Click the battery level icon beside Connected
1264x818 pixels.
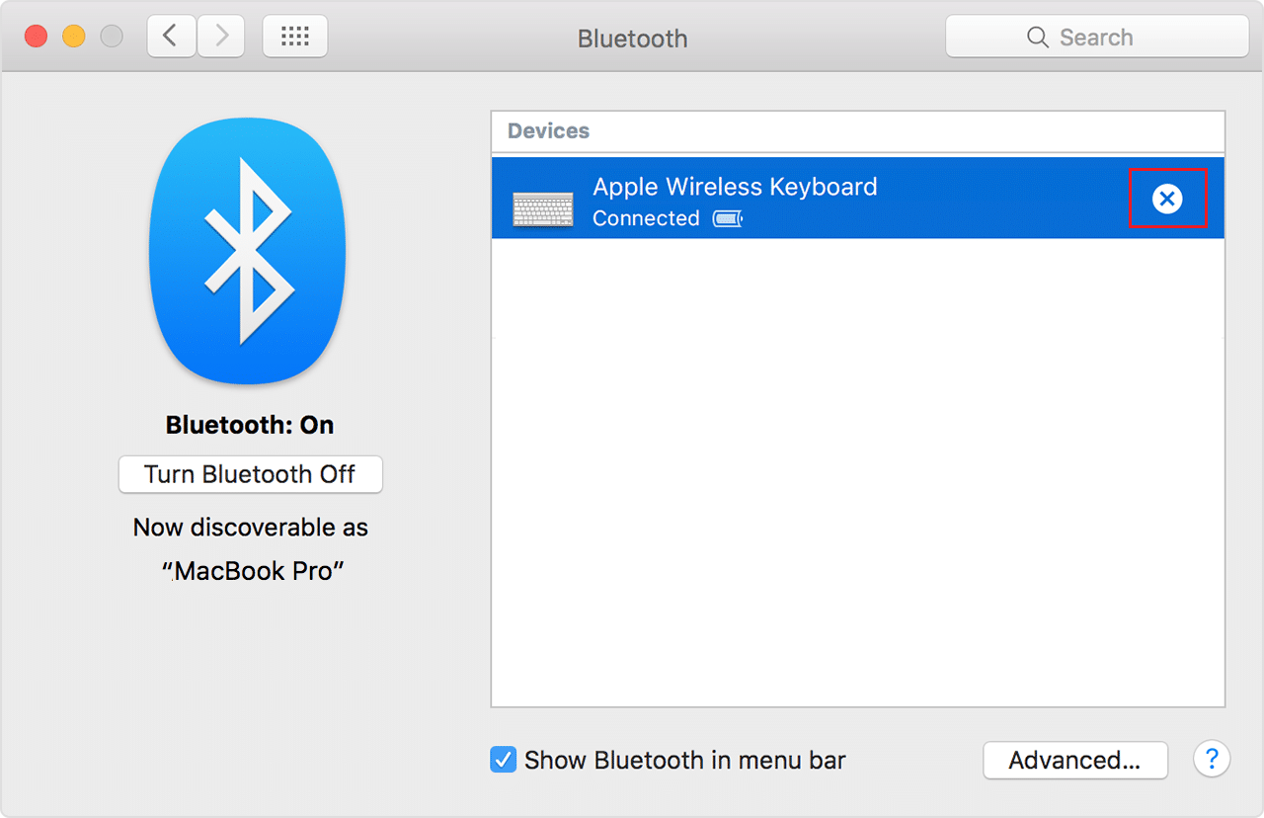point(727,218)
